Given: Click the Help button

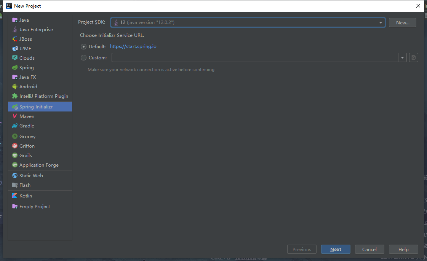Looking at the screenshot, I should point(403,249).
